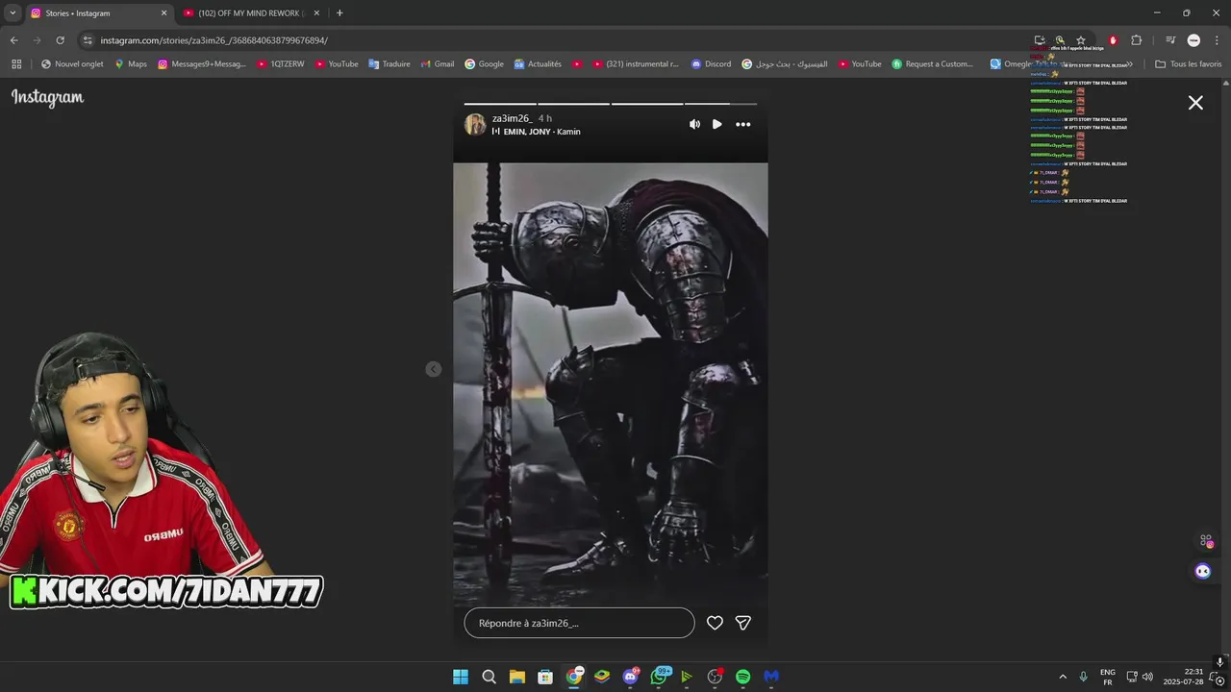Open the Chrome profile avatar
Screen dimensions: 1231x692
point(1193,40)
